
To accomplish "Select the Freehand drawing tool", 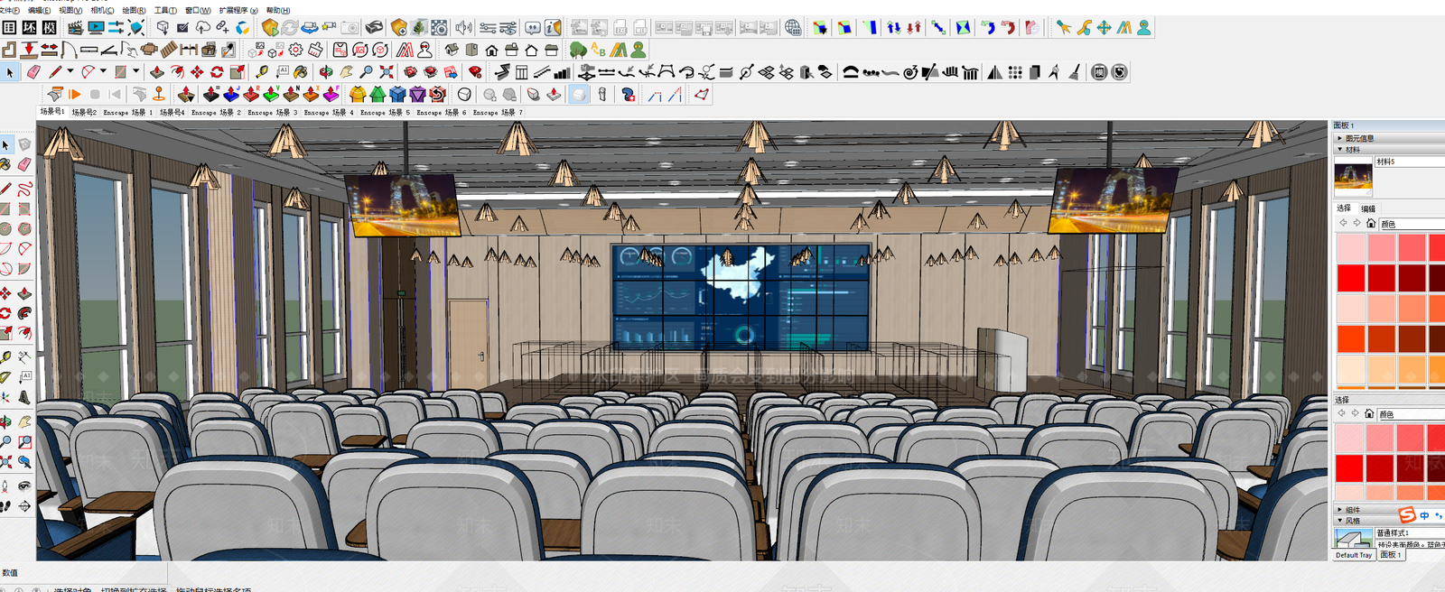I will click(x=24, y=189).
